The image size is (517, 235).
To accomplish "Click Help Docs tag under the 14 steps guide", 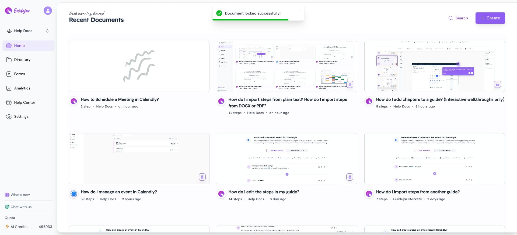I will [256, 199].
